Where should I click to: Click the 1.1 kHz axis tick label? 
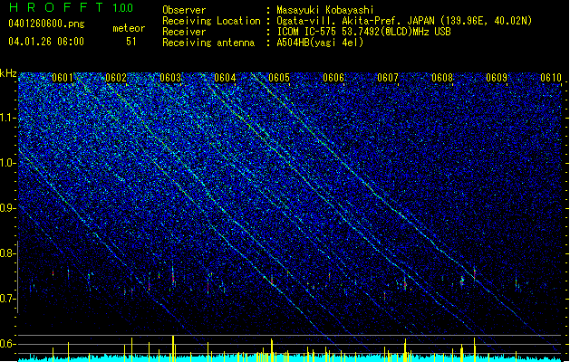pos(8,118)
